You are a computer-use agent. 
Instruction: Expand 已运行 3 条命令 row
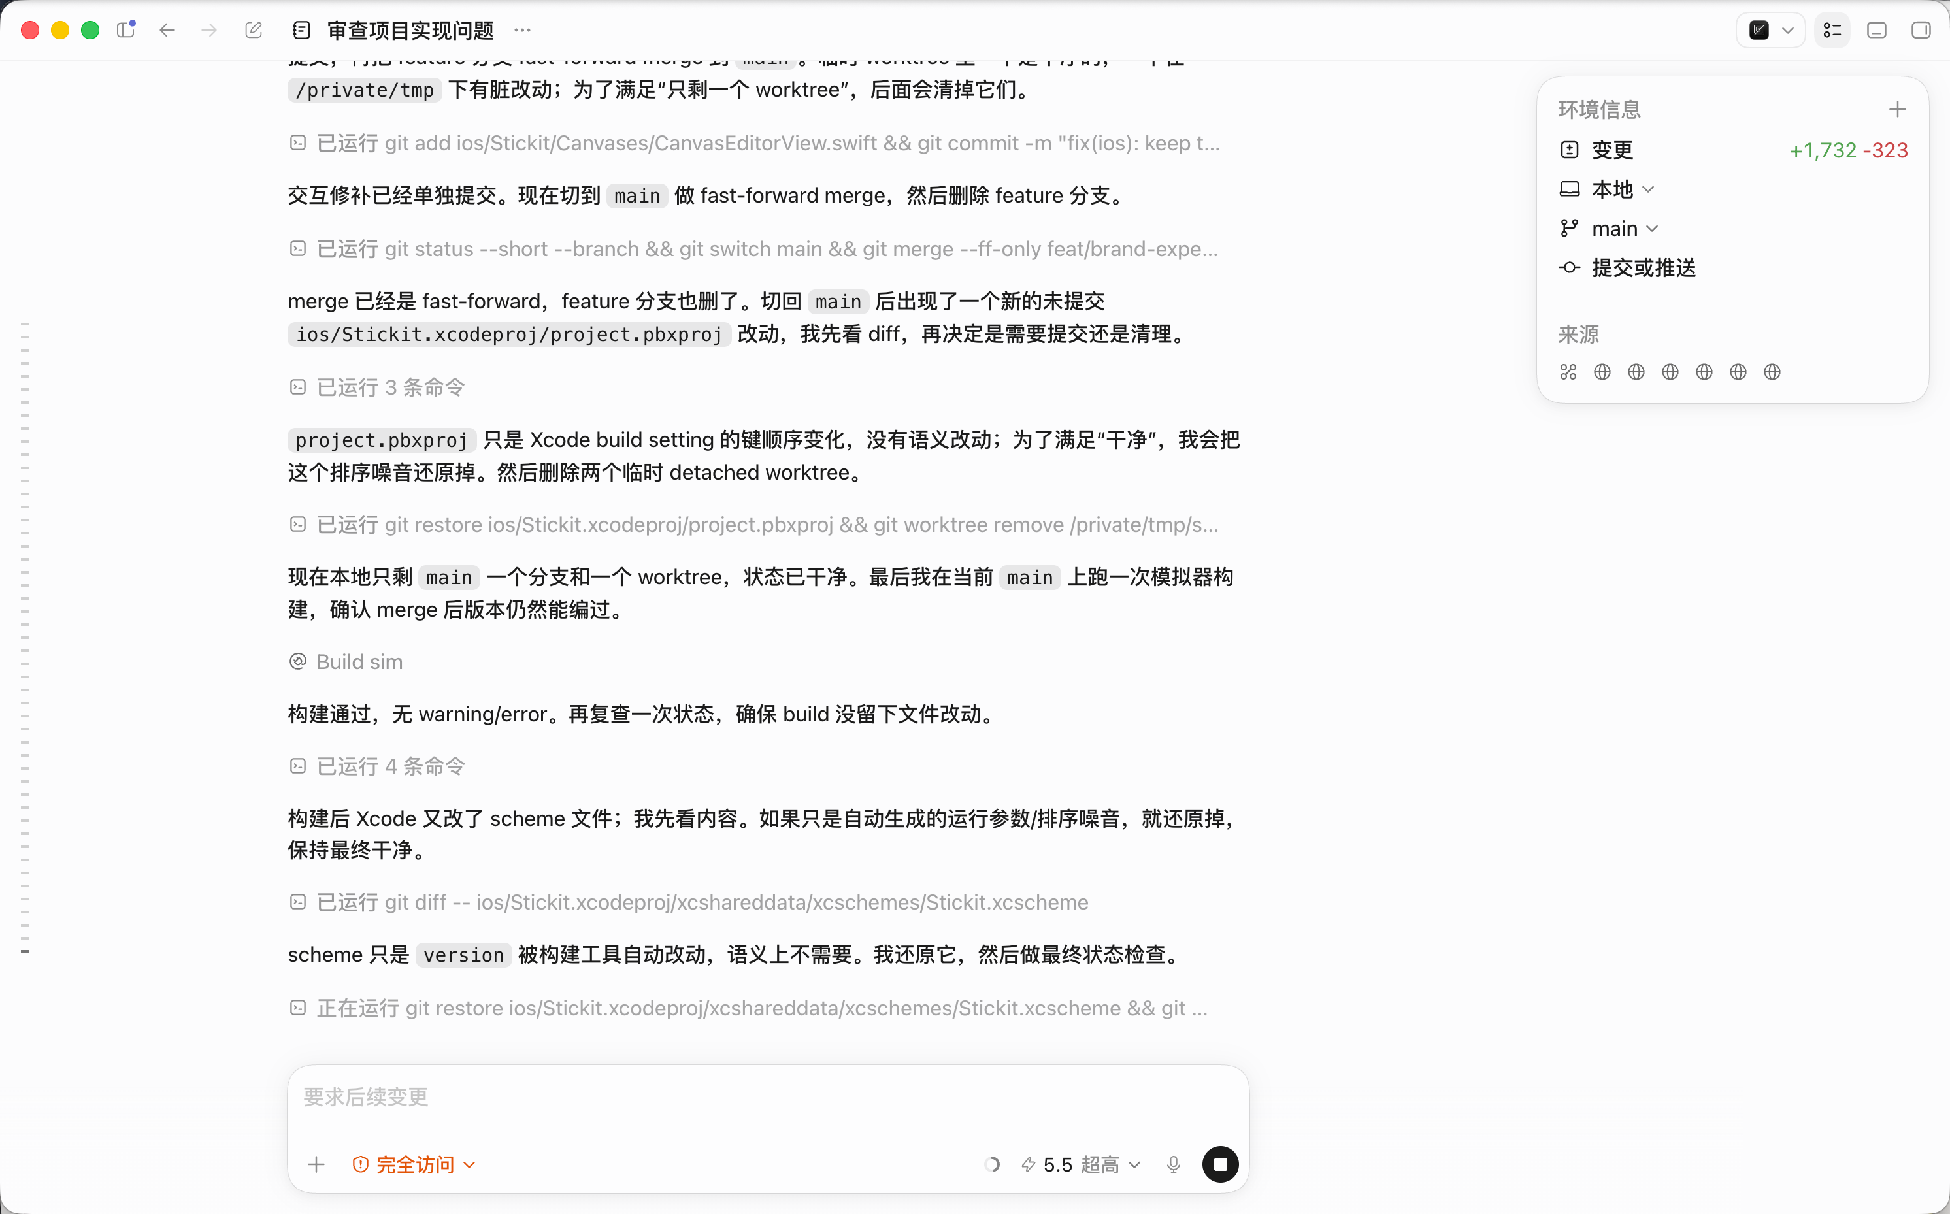coord(377,387)
